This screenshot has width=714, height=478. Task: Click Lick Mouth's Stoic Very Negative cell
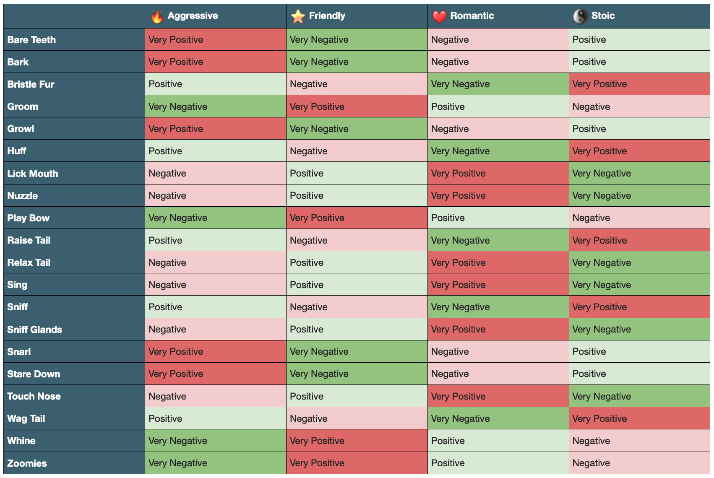pyautogui.click(x=639, y=174)
